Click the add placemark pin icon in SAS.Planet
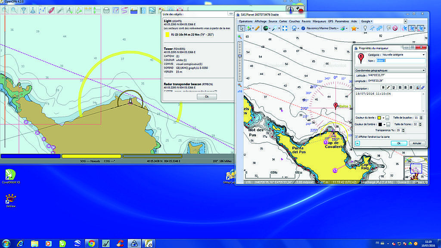Screen dimensions: 441x248 [x=365, y=28]
